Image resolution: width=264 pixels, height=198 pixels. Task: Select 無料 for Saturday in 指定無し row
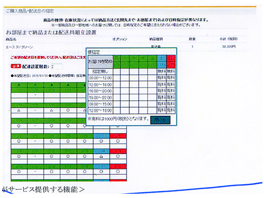(x=162, y=71)
